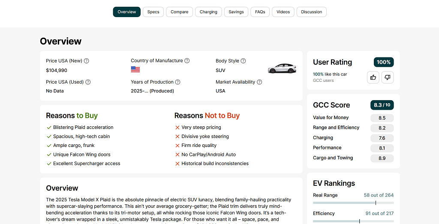Image resolution: width=439 pixels, height=224 pixels.
Task: Click the 'GCC users' label
Action: click(323, 81)
